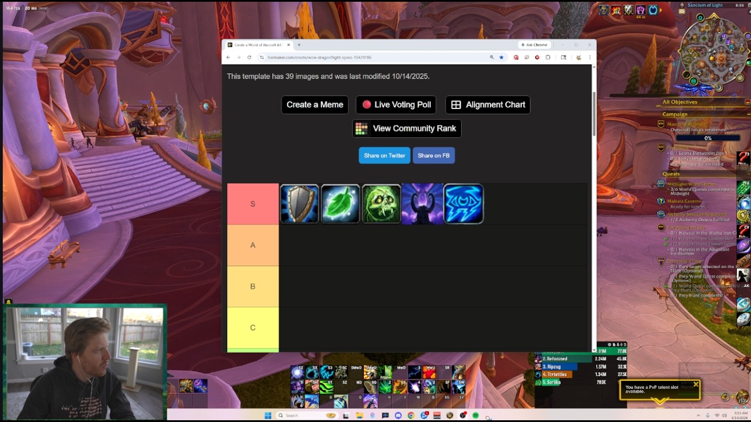Click the B tier label

click(253, 287)
